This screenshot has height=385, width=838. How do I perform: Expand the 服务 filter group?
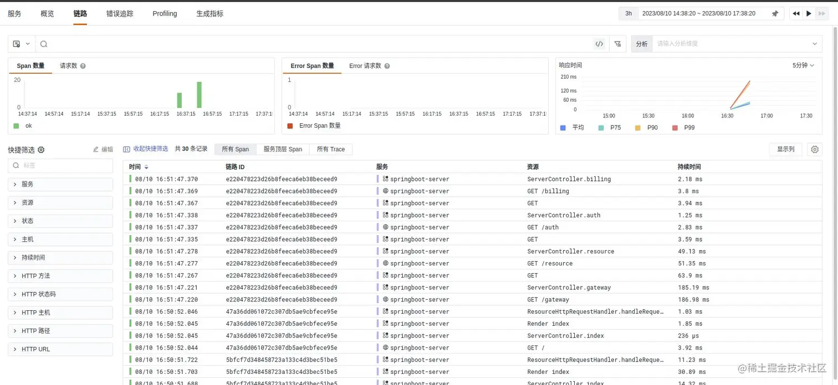pyautogui.click(x=60, y=184)
